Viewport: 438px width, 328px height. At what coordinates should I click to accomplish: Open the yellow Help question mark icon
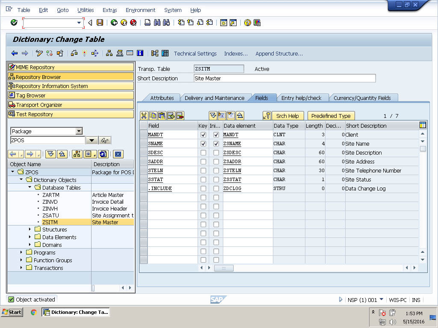pyautogui.click(x=247, y=23)
